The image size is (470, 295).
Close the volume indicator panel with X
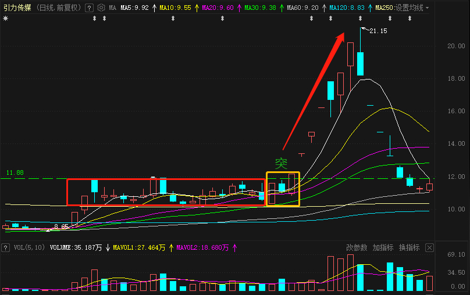[x=429, y=247]
